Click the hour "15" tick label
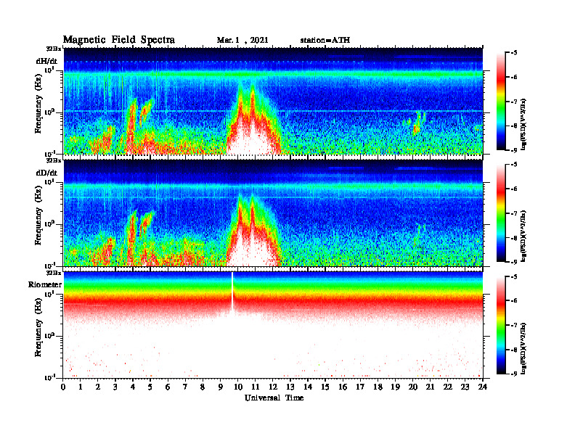 click(x=325, y=387)
